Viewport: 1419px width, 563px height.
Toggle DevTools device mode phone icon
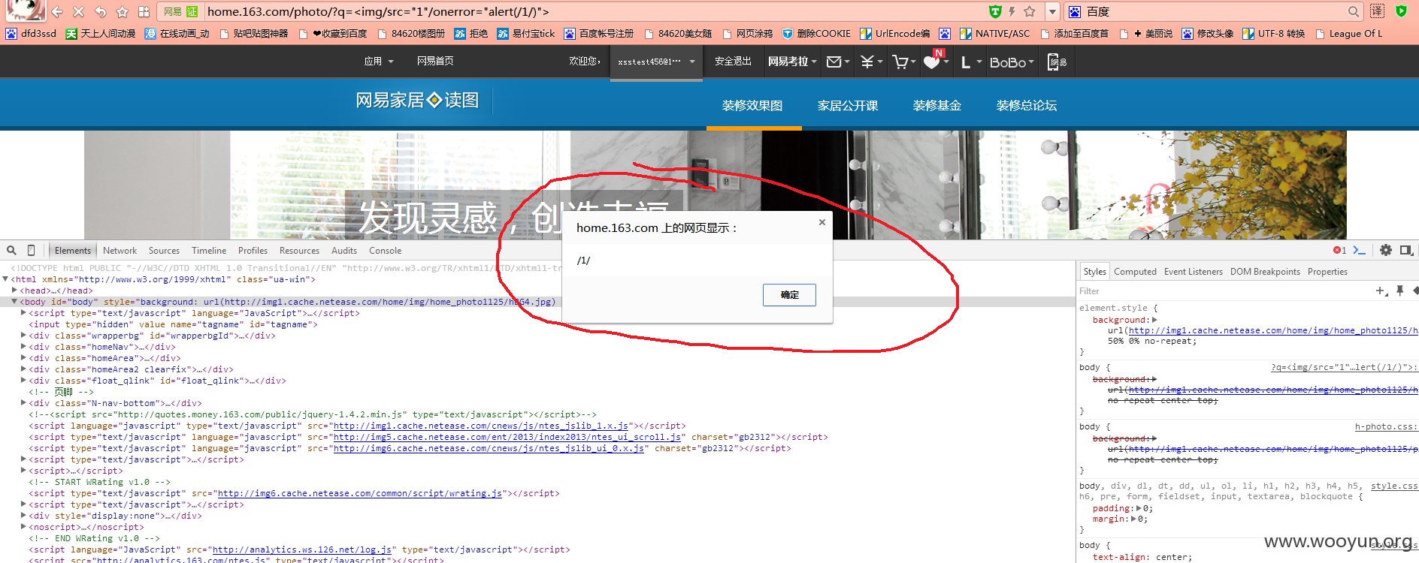(31, 251)
